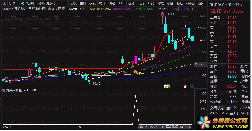
Task: Click the 2025/10/27 date marker on timeline
Action: (148, 127)
